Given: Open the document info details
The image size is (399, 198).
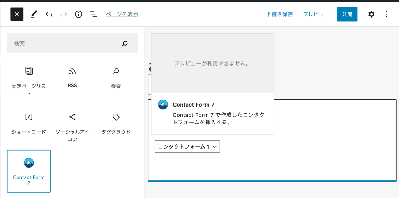Looking at the screenshot, I should [79, 14].
